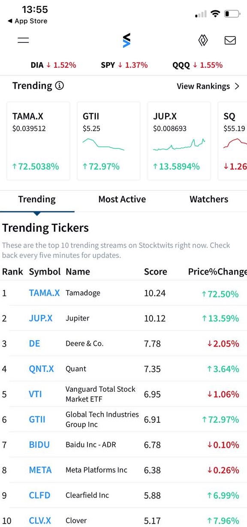Expand View Rankings chevron
Image resolution: width=247 pixels, height=527 pixels.
click(237, 86)
